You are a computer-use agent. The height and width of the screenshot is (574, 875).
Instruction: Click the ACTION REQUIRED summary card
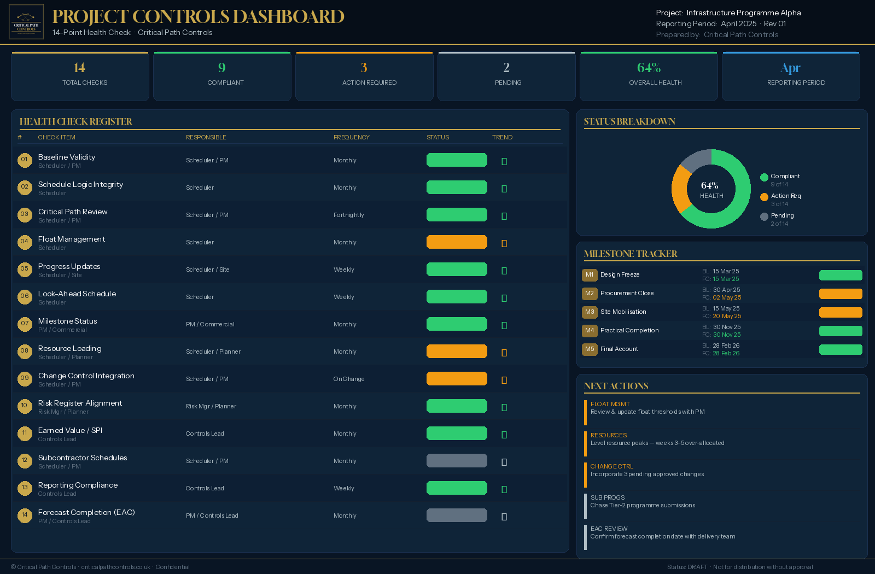point(364,75)
